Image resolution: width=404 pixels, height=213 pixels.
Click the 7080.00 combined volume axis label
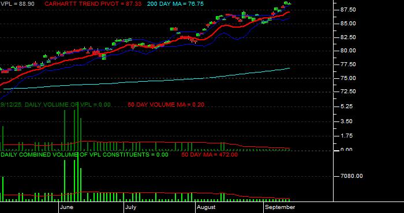pyautogui.click(x=351, y=176)
